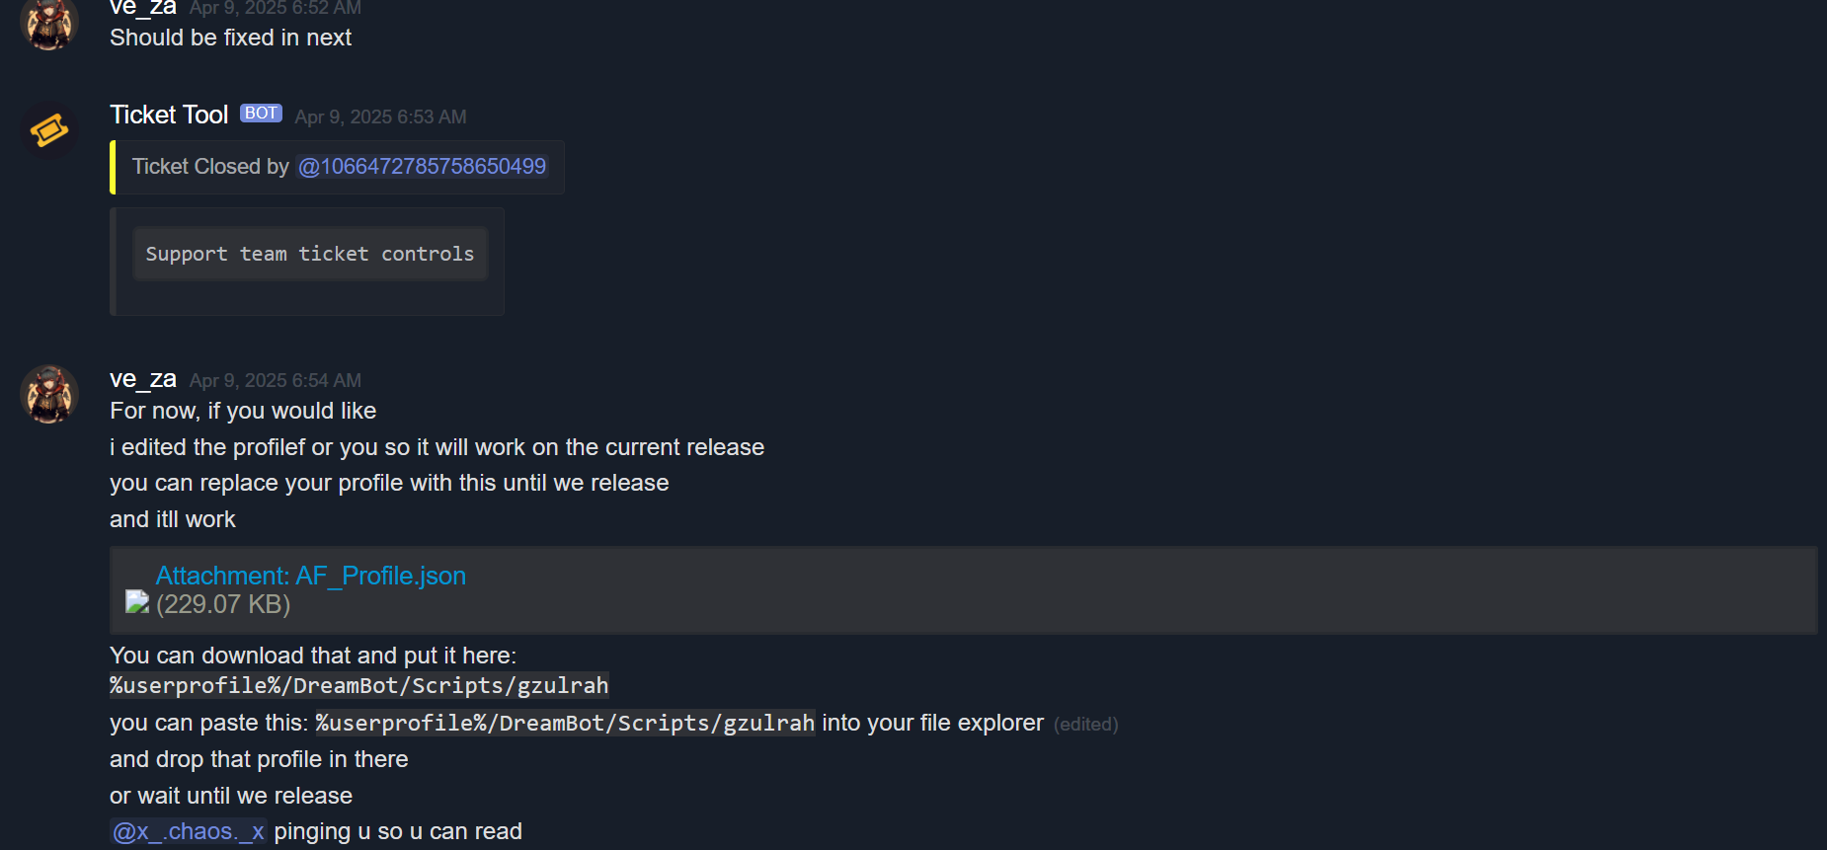Open ve_za username on the 6:54 AM message
Screen dimensions: 1827x850
point(143,379)
